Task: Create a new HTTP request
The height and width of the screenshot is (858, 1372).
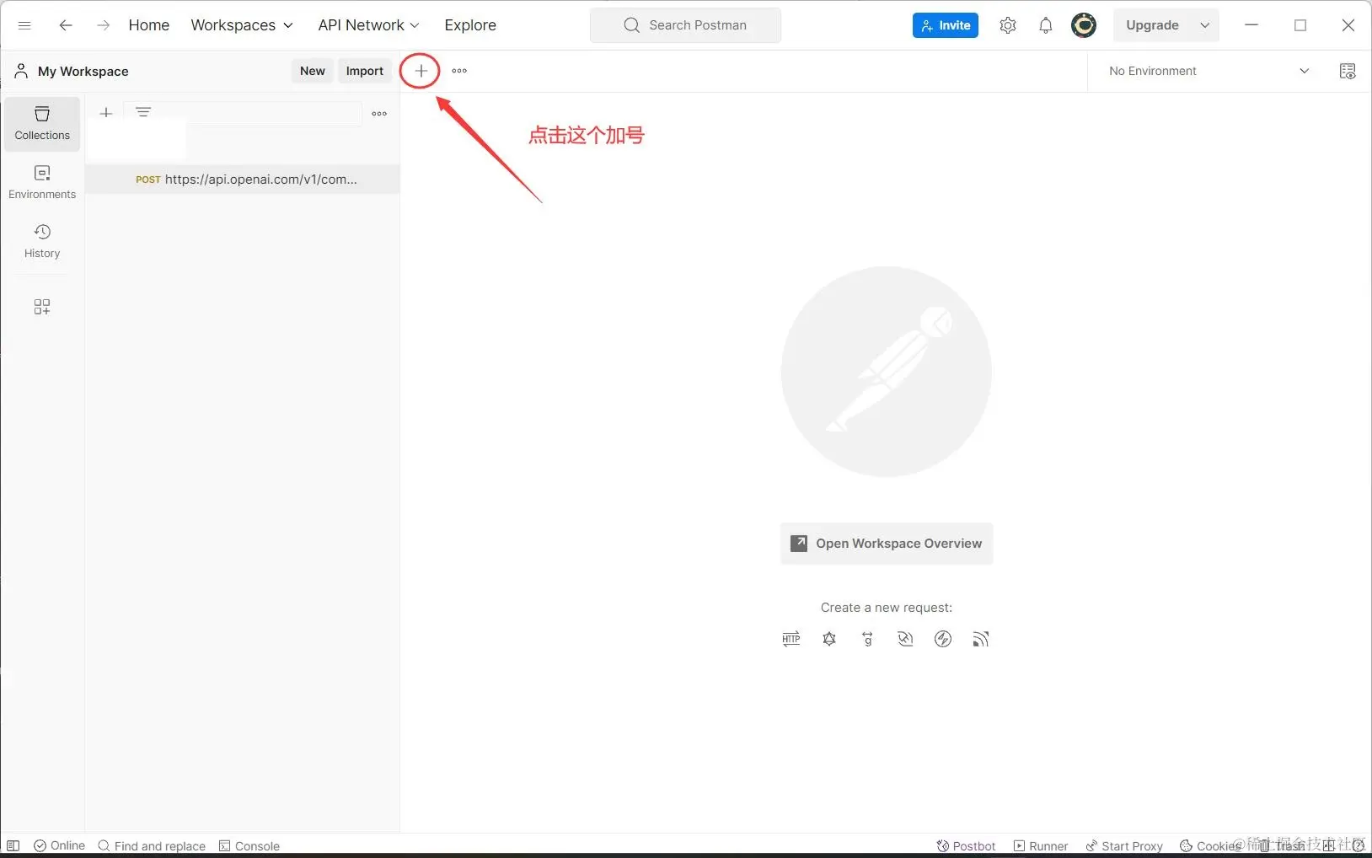Action: point(791,639)
